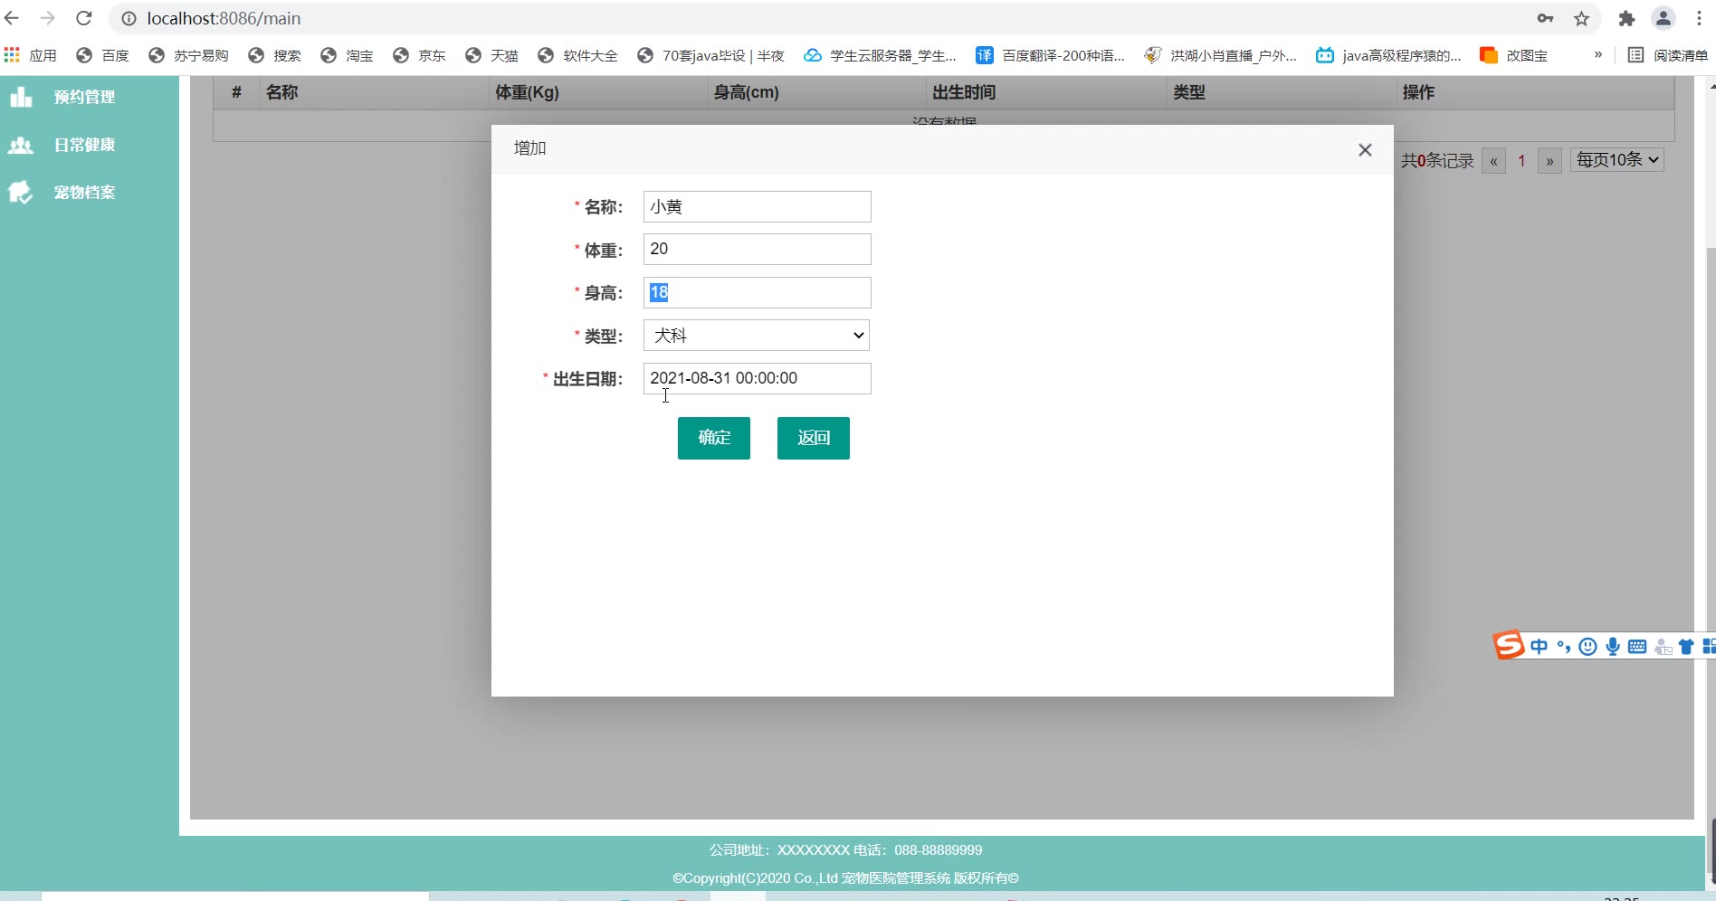Click the address bar URL localhost:8086/main

coord(224,19)
